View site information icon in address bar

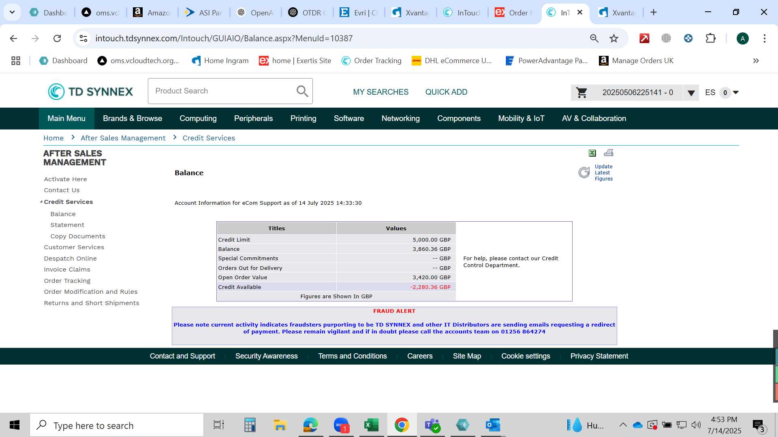pos(83,38)
